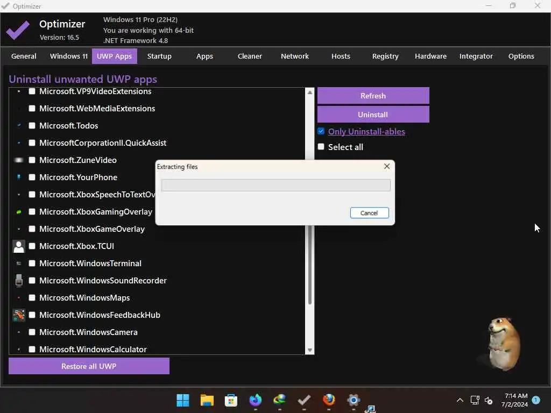551x413 pixels.
Task: Open the Windows Start menu
Action: click(183, 400)
